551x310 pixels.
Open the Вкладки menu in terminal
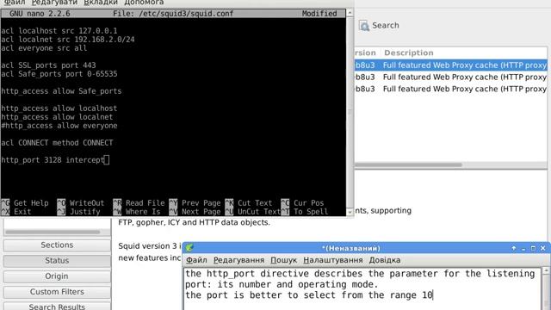(101, 2)
